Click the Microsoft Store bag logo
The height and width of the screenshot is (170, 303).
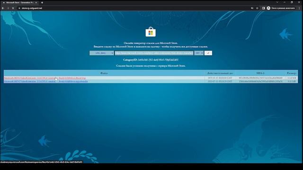151,32
